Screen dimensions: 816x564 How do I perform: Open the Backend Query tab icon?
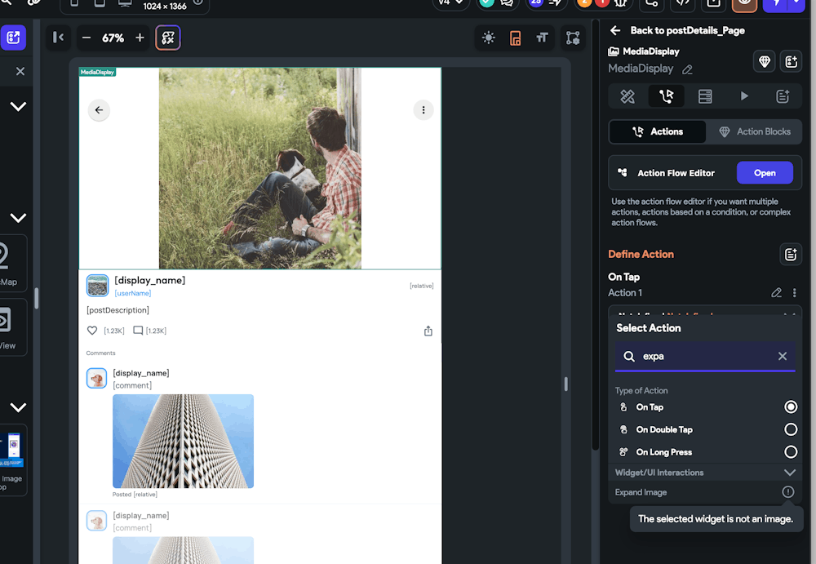pos(705,96)
